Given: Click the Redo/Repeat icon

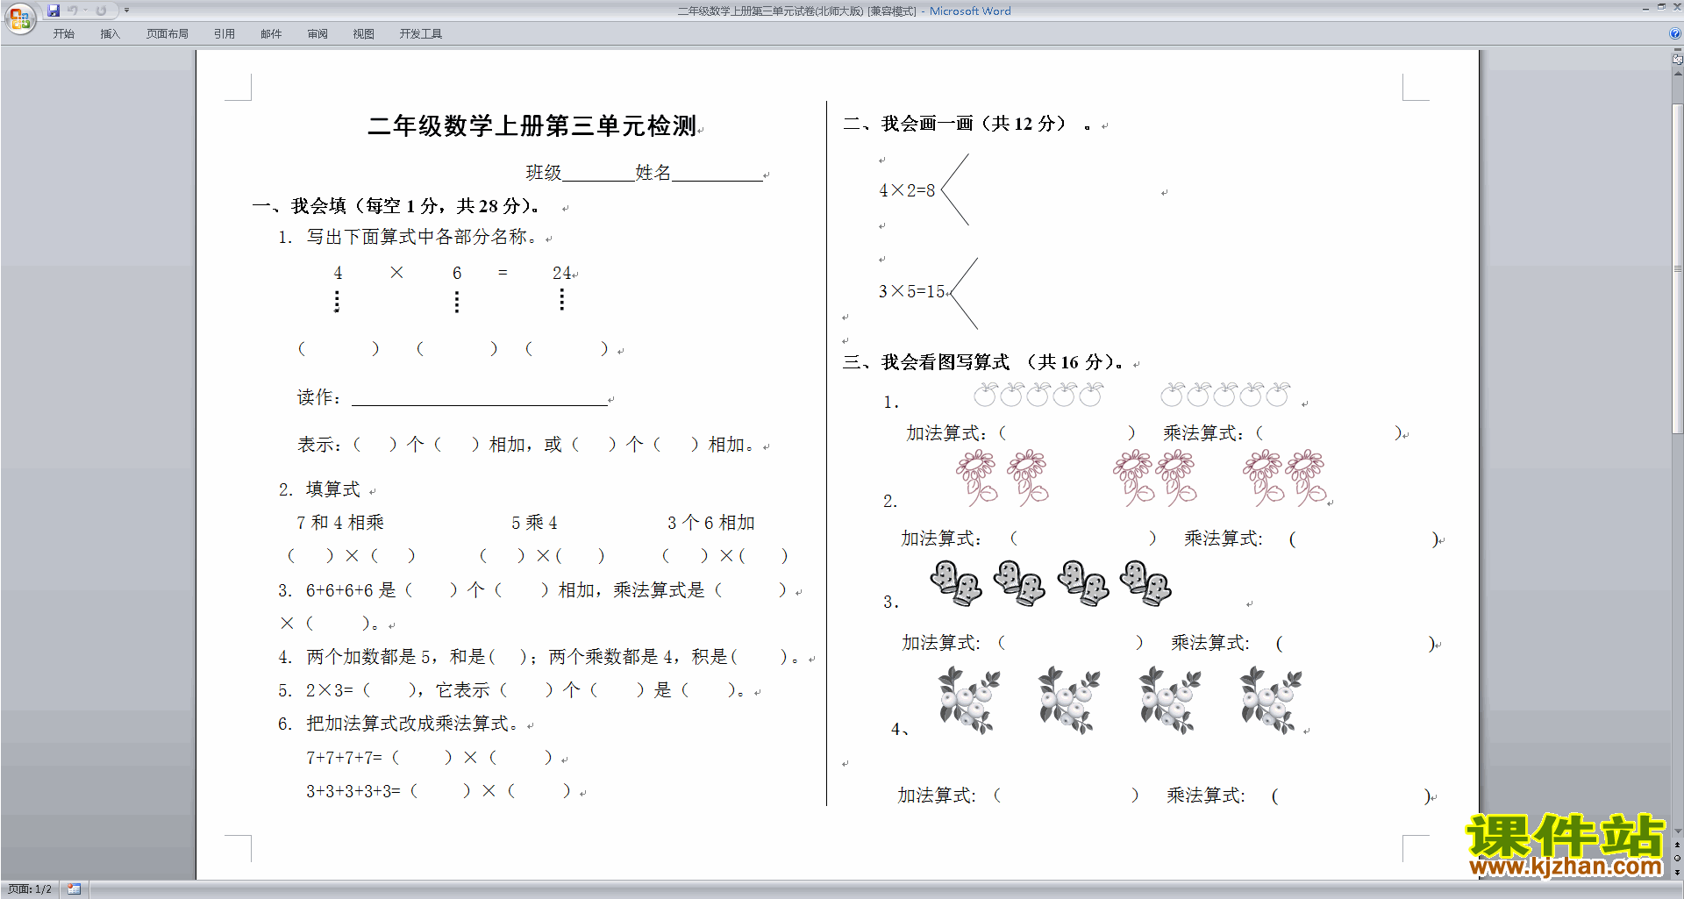Looking at the screenshot, I should 101,11.
